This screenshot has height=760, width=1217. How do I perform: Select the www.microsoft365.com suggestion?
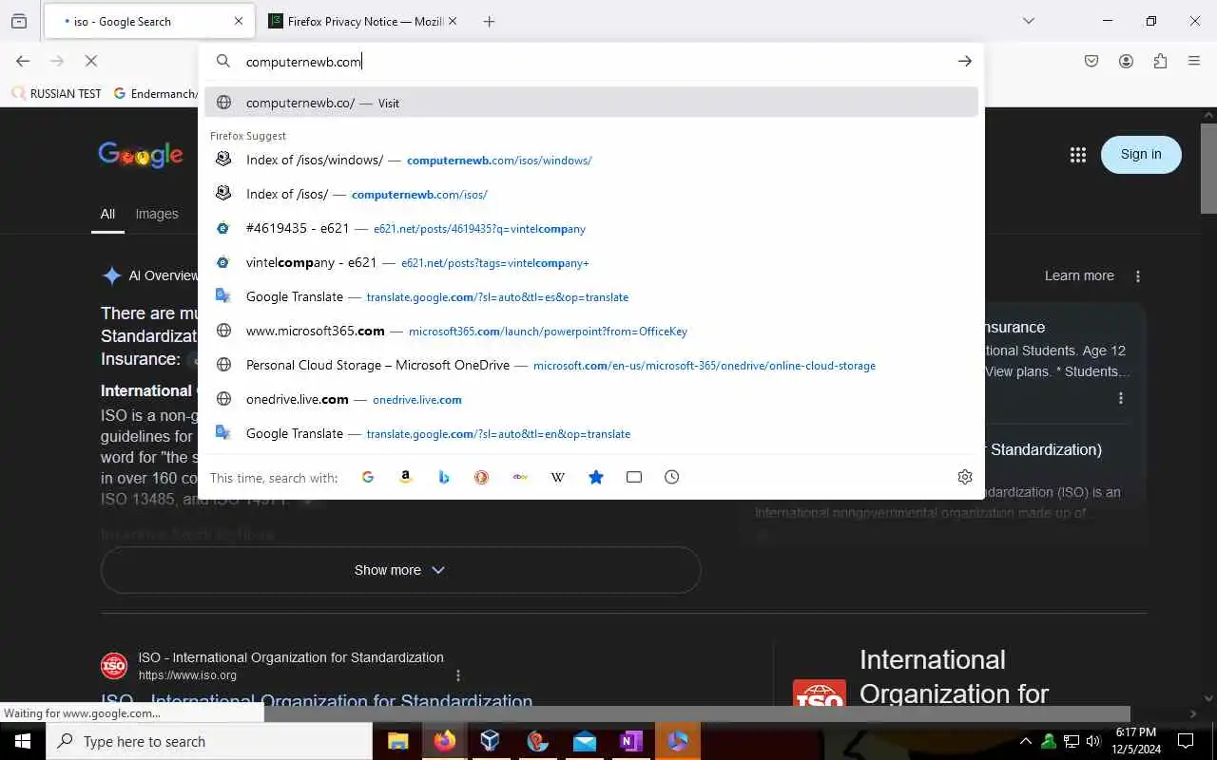pyautogui.click(x=591, y=331)
